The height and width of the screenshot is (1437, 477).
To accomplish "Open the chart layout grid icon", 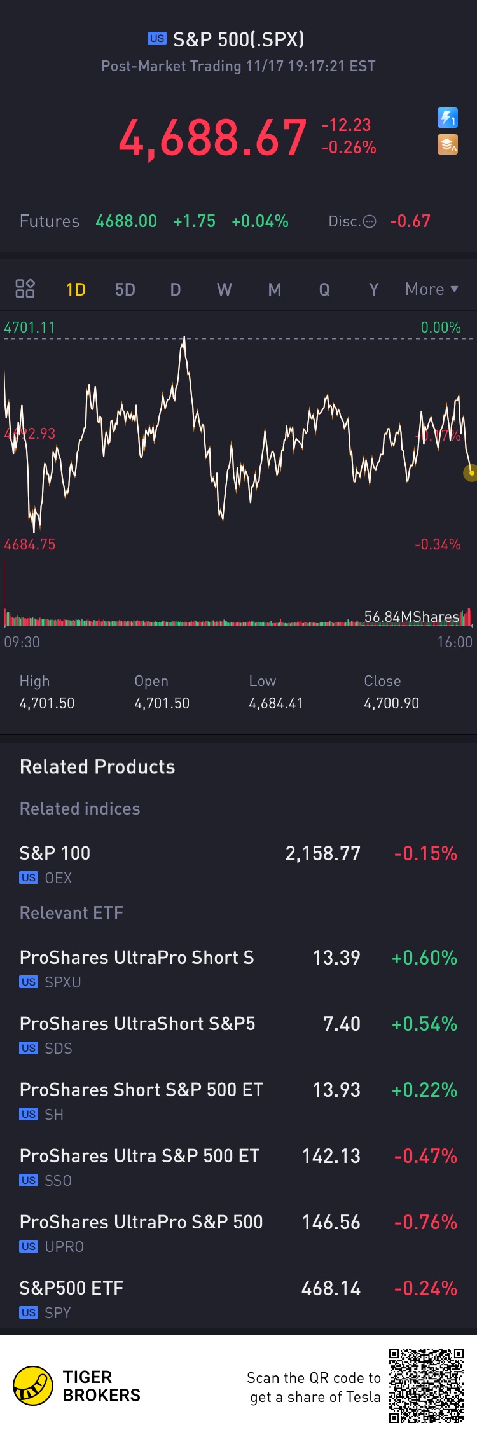I will click(25, 289).
